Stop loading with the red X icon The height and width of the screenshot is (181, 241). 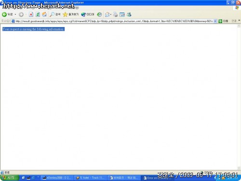pos(31,14)
